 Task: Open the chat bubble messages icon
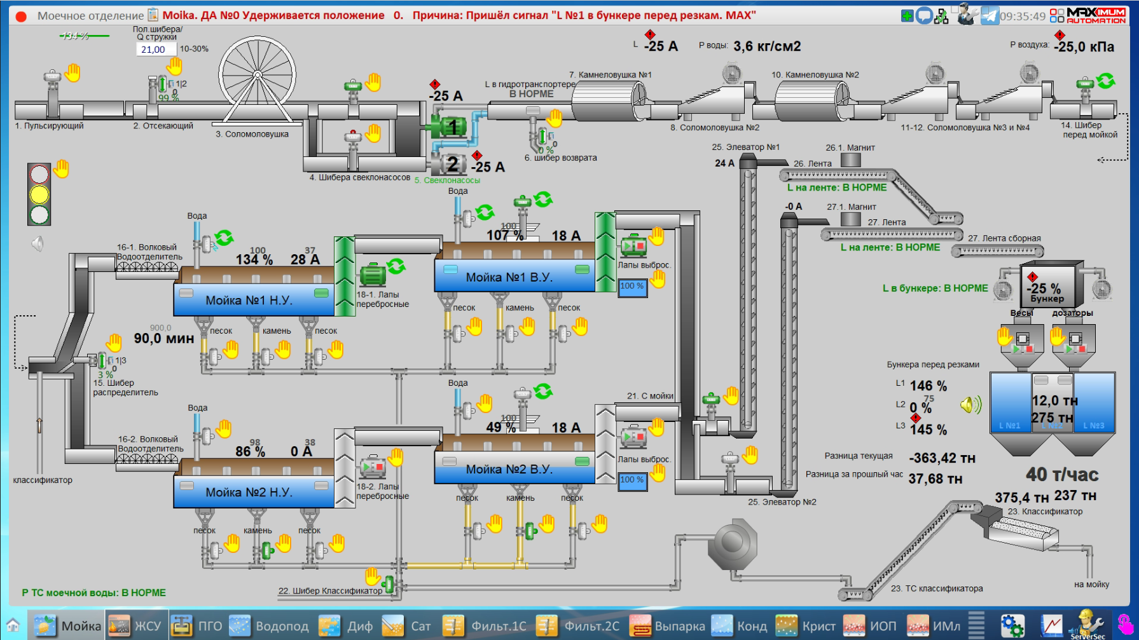(924, 16)
